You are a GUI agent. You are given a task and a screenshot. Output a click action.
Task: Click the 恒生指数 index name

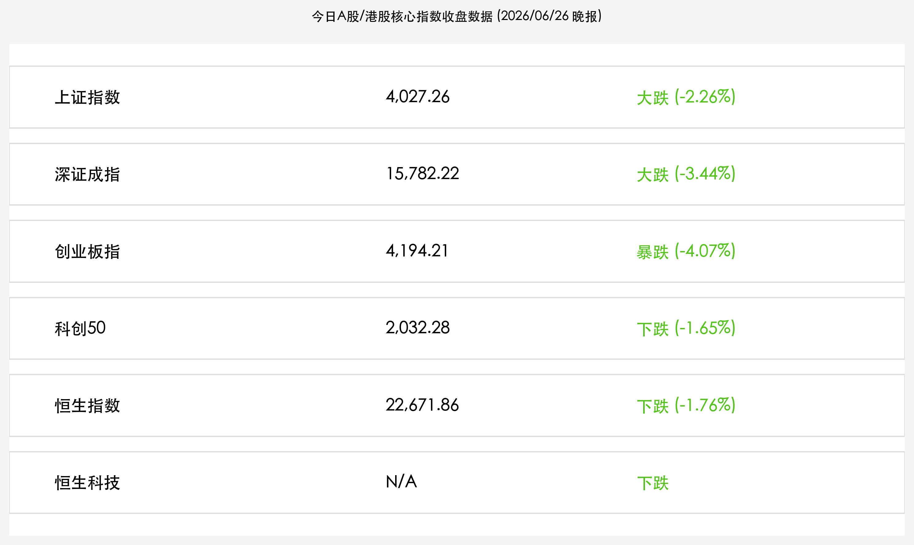pos(87,406)
